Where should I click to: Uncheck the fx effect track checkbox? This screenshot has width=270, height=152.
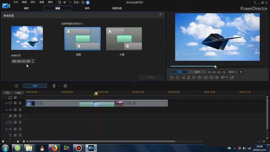tap(15, 116)
